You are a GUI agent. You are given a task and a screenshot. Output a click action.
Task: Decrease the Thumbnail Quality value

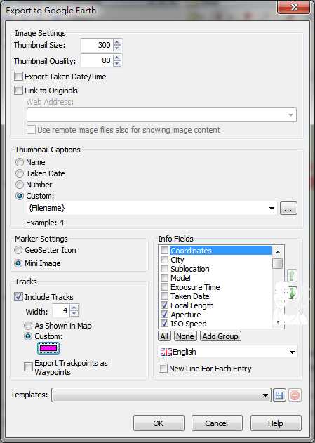click(117, 64)
